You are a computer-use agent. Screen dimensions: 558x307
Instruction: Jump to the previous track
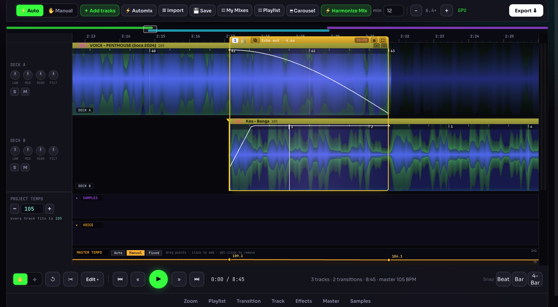pos(120,279)
